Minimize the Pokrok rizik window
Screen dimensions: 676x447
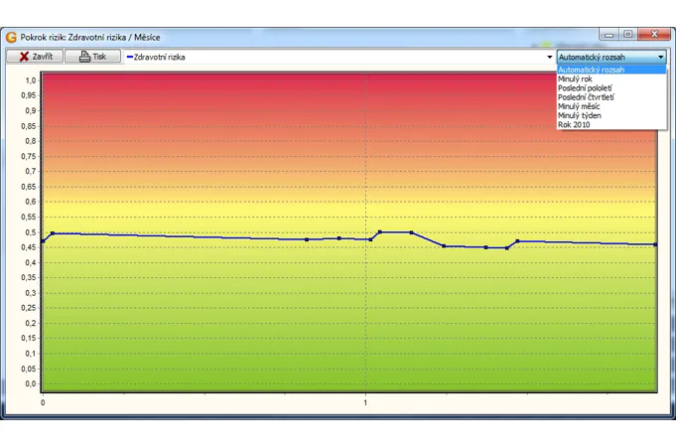(609, 35)
